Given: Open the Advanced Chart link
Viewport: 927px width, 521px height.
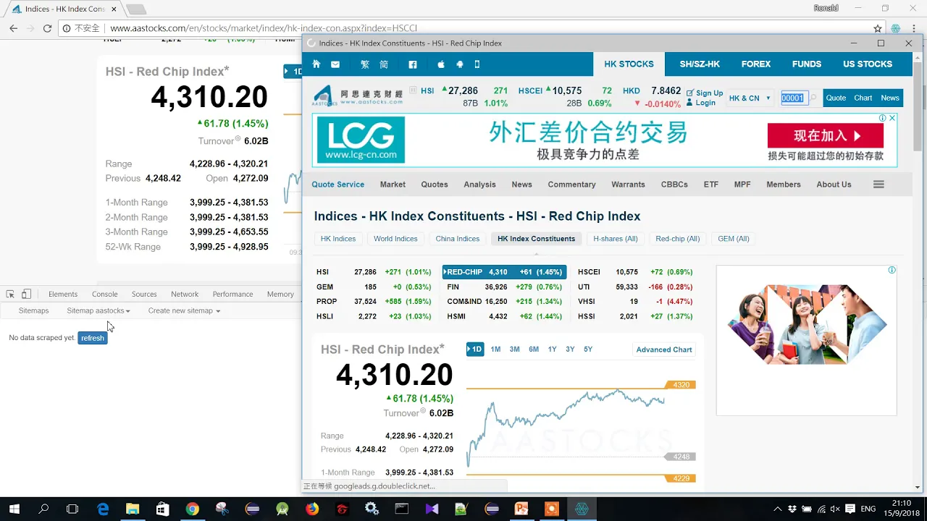Looking at the screenshot, I should pyautogui.click(x=664, y=350).
